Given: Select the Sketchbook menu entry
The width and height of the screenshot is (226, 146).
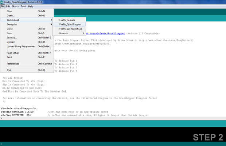Looking at the screenshot, I should click(27, 20).
